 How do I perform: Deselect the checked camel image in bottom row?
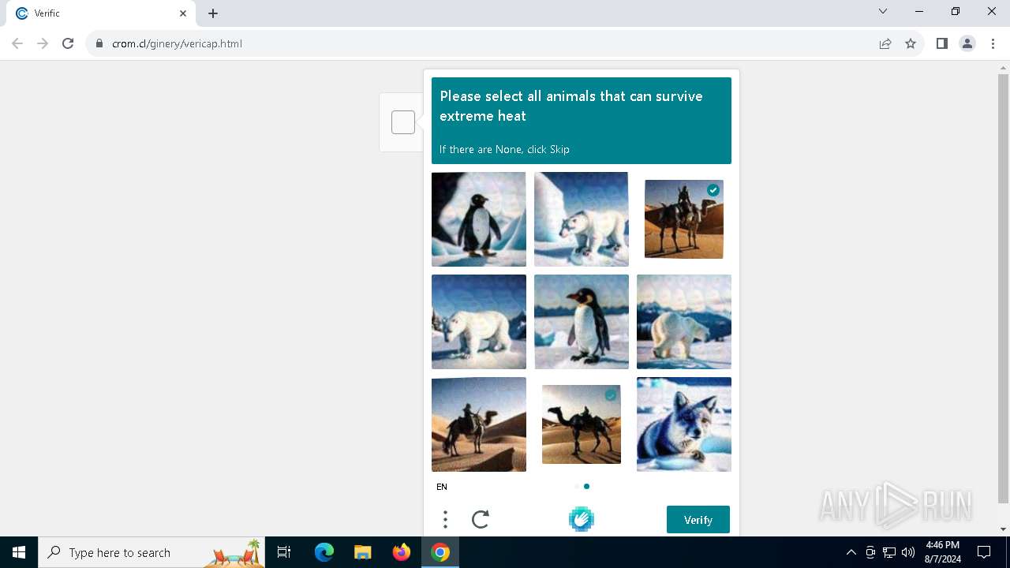582,424
